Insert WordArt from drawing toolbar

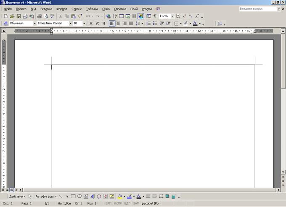click(93, 197)
